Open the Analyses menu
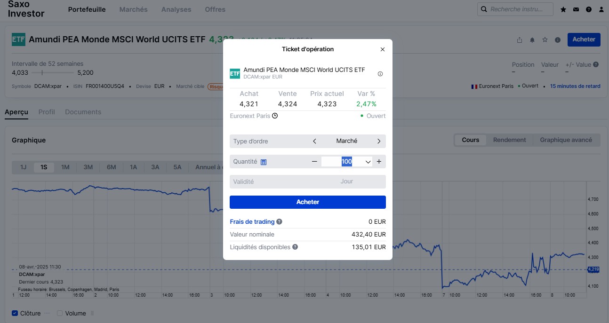This screenshot has height=323, width=609. 176,9
